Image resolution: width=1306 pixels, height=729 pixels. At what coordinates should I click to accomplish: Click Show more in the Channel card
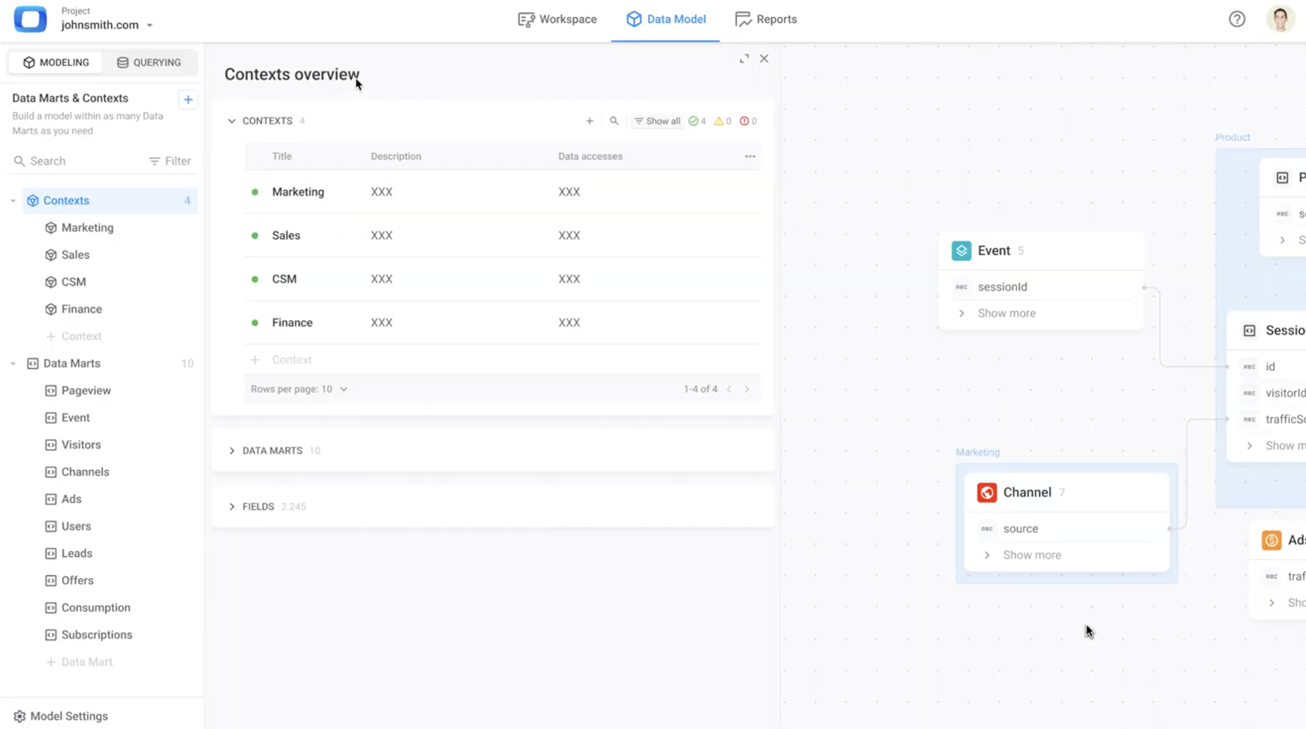1032,555
